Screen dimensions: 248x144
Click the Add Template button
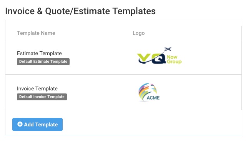tap(37, 124)
